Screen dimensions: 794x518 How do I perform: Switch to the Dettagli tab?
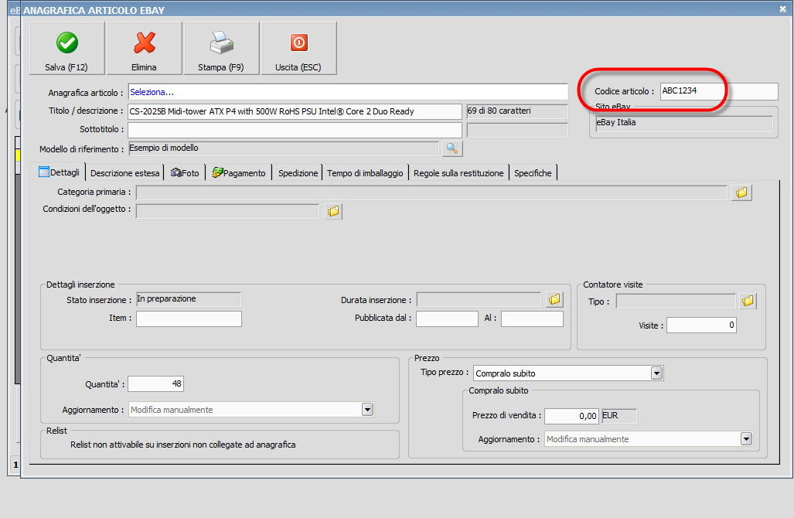pos(60,172)
